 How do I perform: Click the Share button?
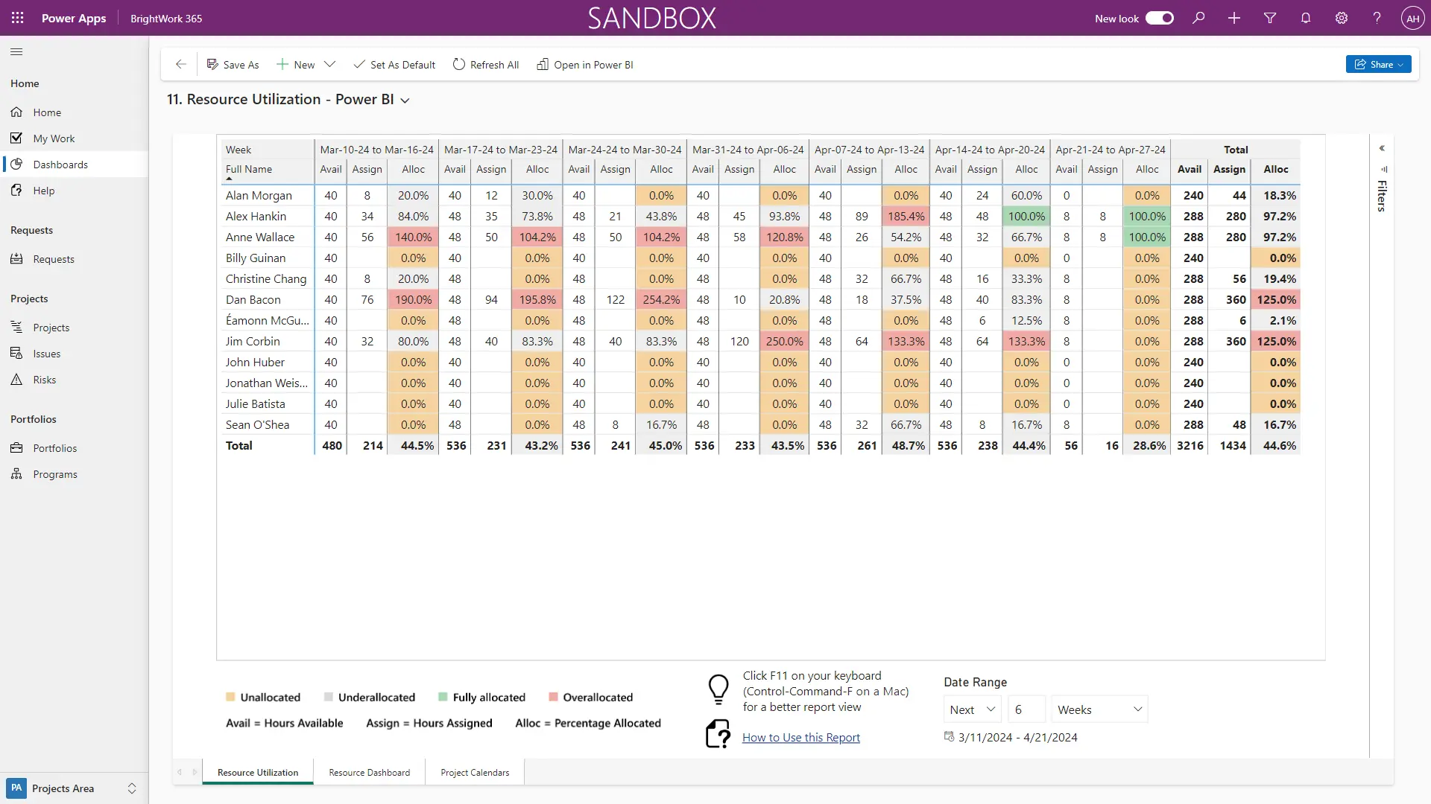pyautogui.click(x=1377, y=65)
